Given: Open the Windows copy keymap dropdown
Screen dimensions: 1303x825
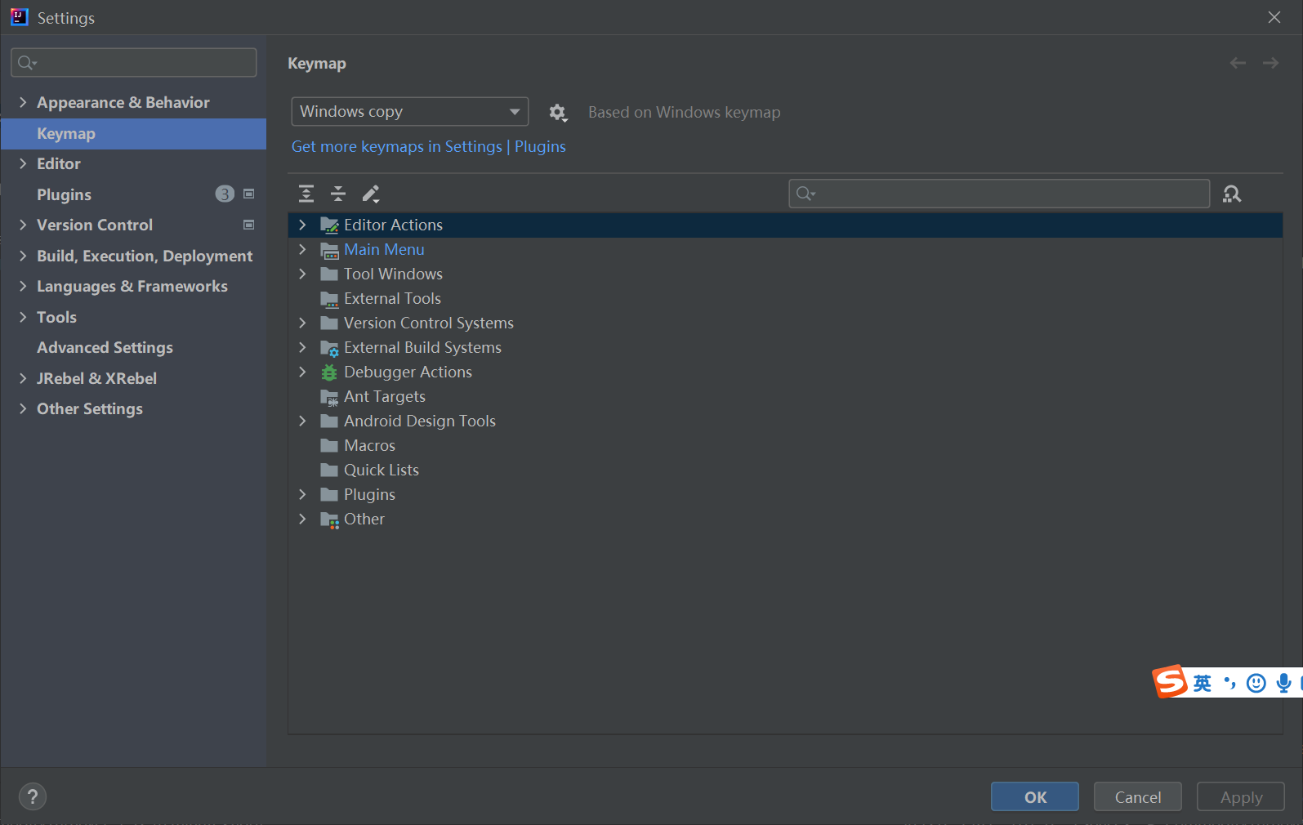Looking at the screenshot, I should [410, 112].
